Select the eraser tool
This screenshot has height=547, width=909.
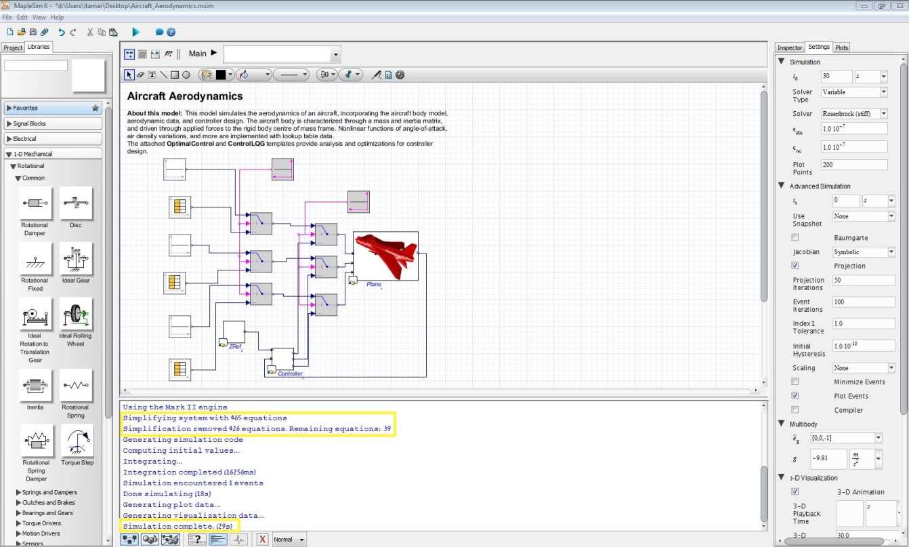coord(141,75)
